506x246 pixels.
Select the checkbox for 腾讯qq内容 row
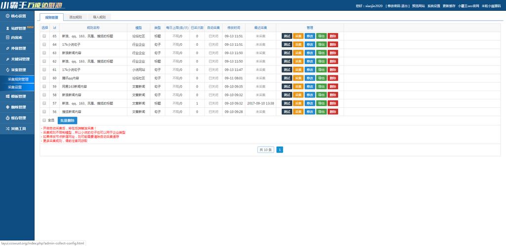44,78
